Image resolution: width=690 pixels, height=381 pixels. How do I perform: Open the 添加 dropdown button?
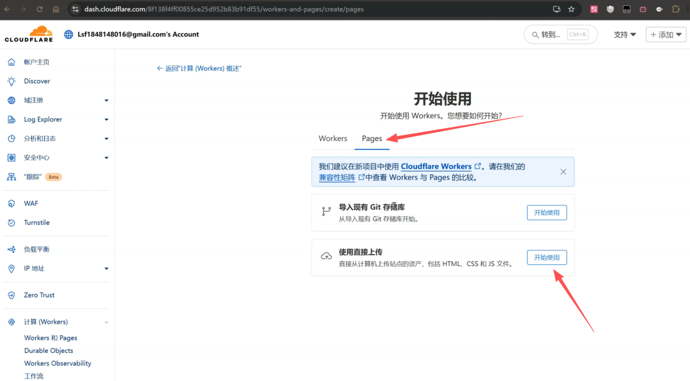pos(666,34)
